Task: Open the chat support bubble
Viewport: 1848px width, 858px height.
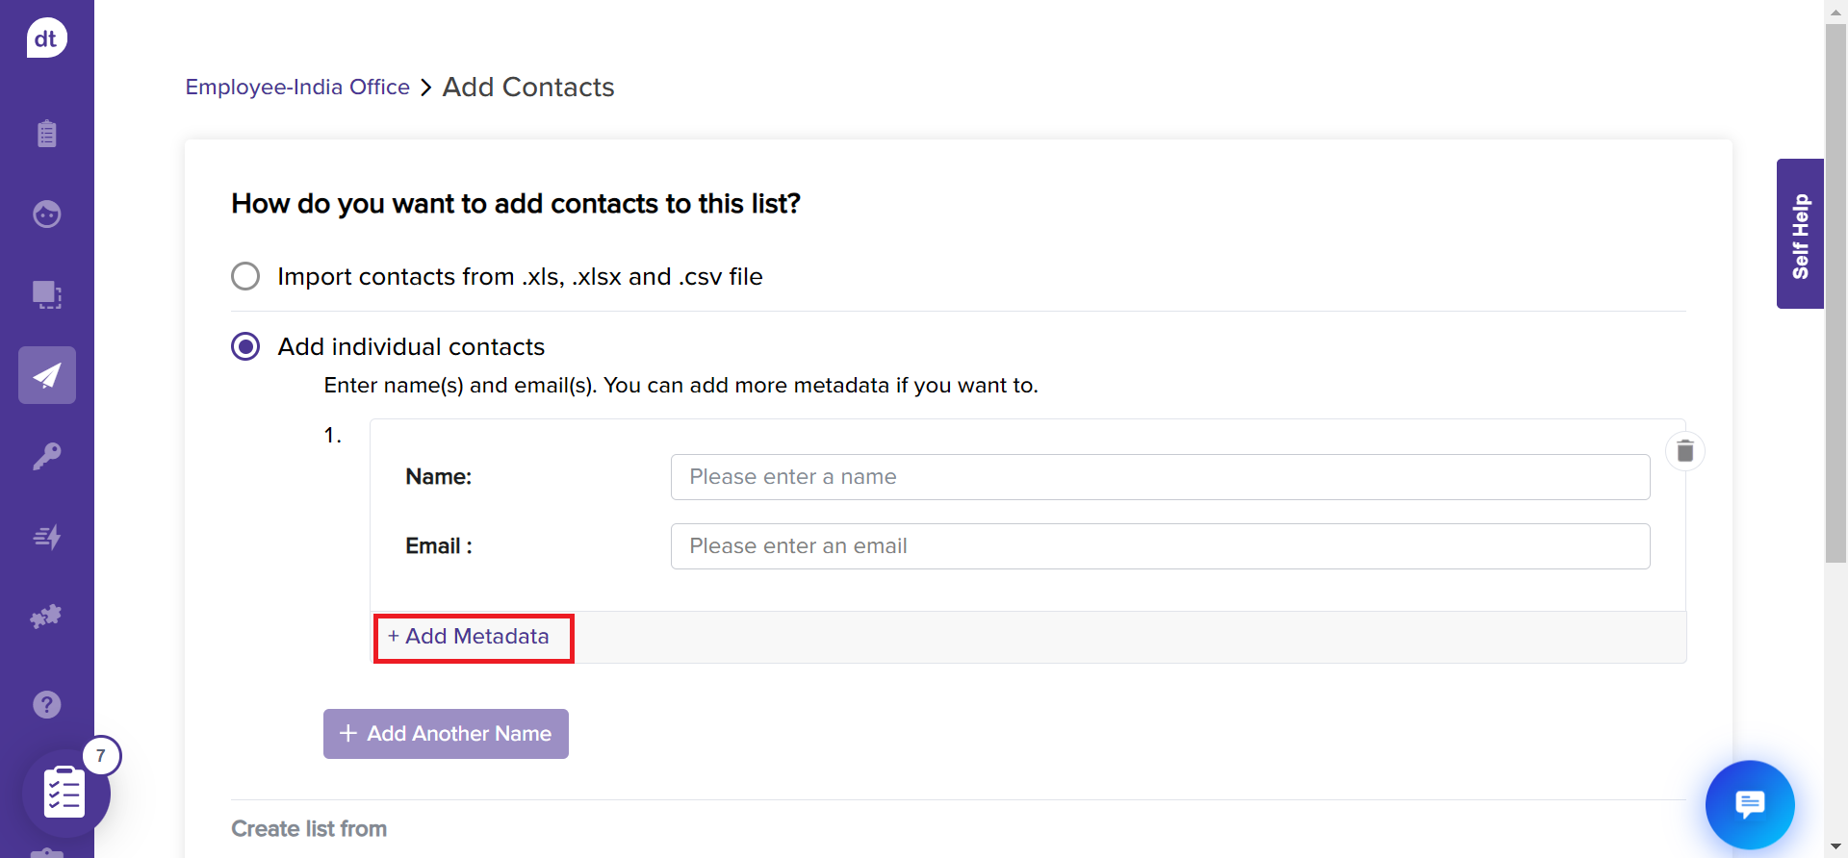Action: (1749, 804)
